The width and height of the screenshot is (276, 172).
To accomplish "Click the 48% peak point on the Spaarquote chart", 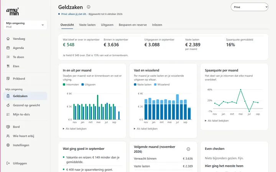I will 241,90.
